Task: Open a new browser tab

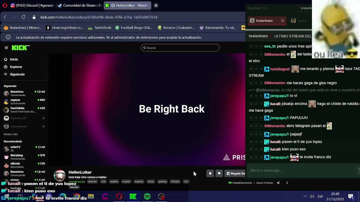Action: click(x=156, y=5)
